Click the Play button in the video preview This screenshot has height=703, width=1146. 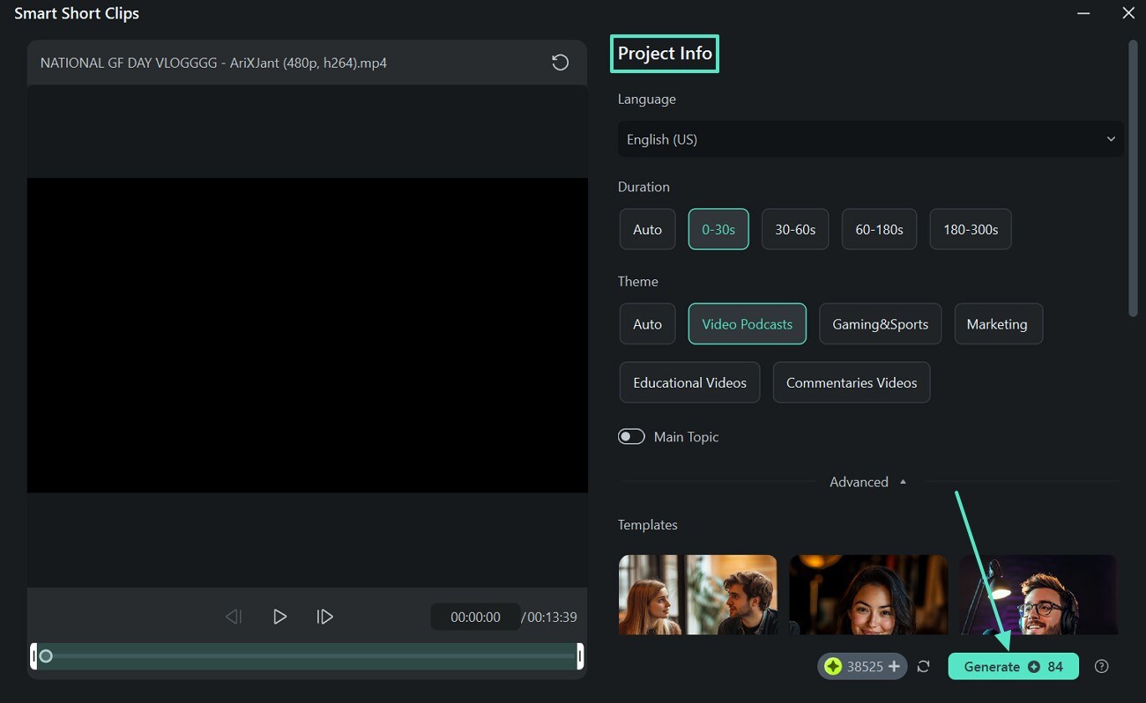279,617
